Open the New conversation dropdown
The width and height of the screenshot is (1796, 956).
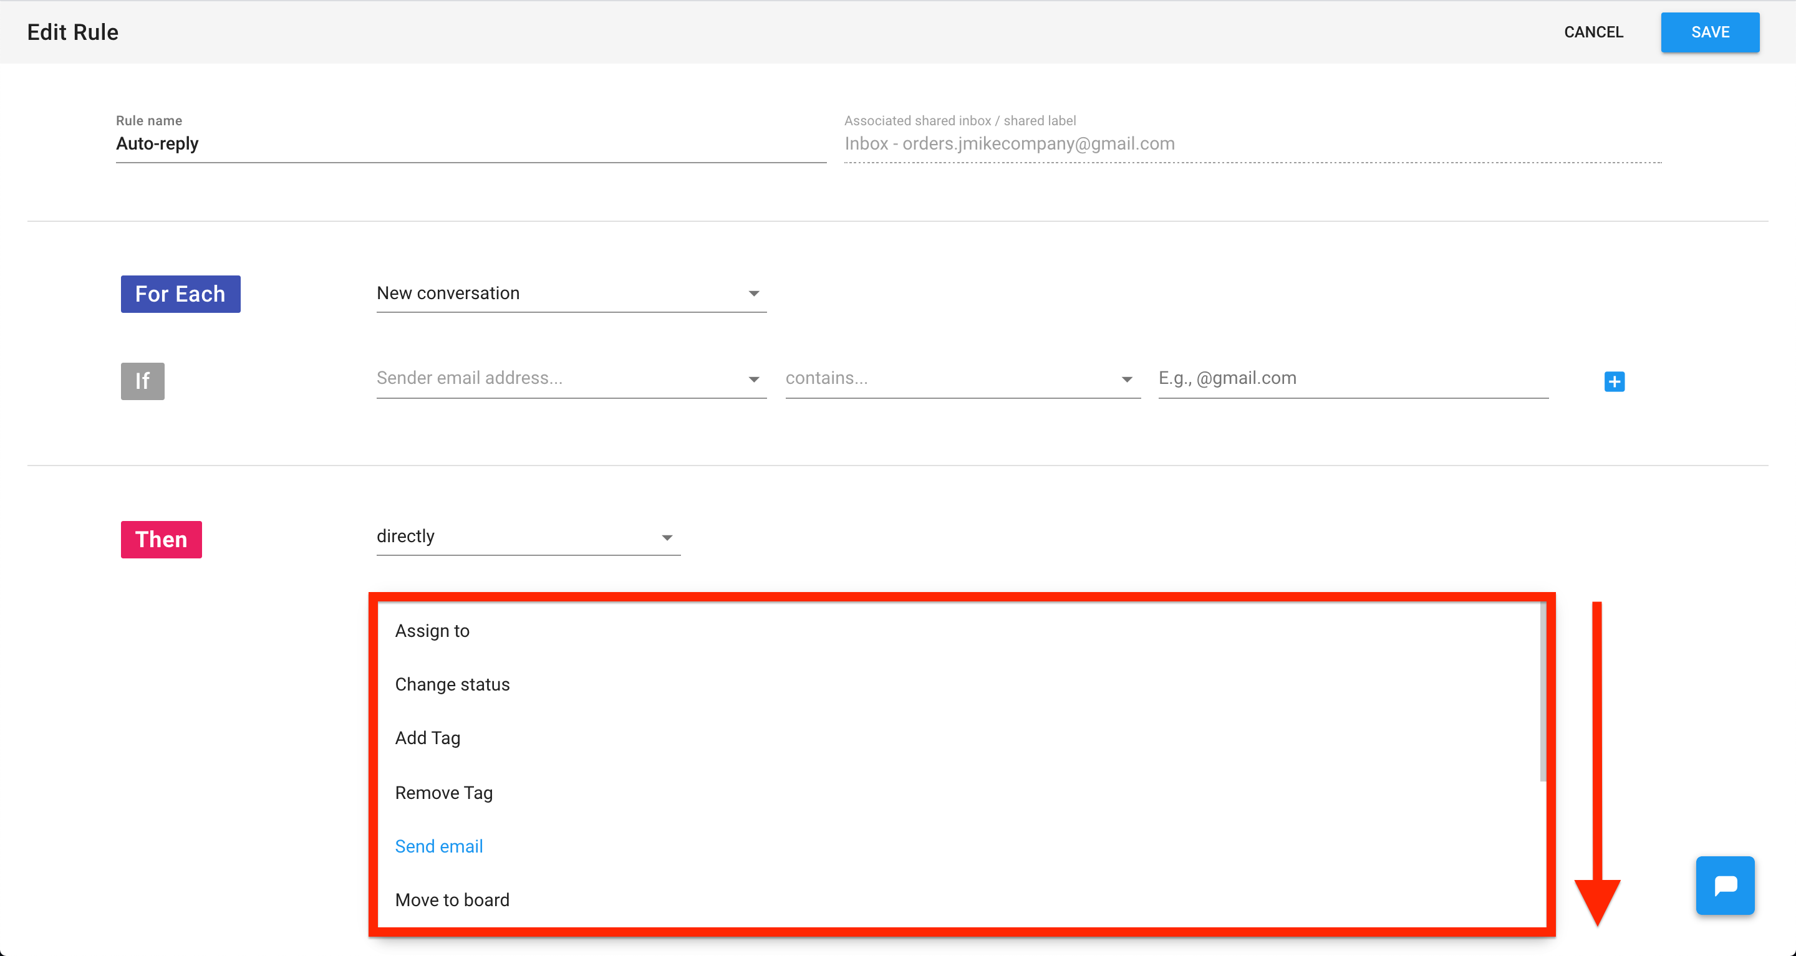tap(571, 294)
